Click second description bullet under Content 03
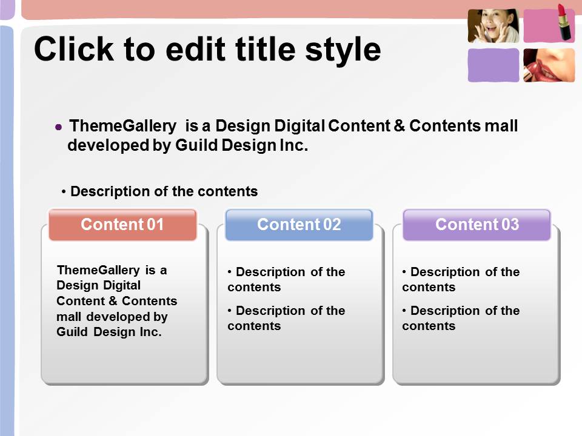This screenshot has width=582, height=436. pyautogui.click(x=461, y=318)
